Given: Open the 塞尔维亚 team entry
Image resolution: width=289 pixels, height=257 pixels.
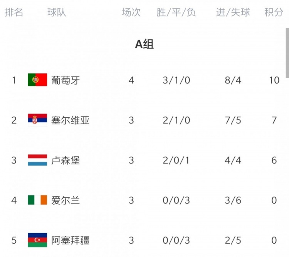Looking at the screenshot, I should pyautogui.click(x=70, y=120).
